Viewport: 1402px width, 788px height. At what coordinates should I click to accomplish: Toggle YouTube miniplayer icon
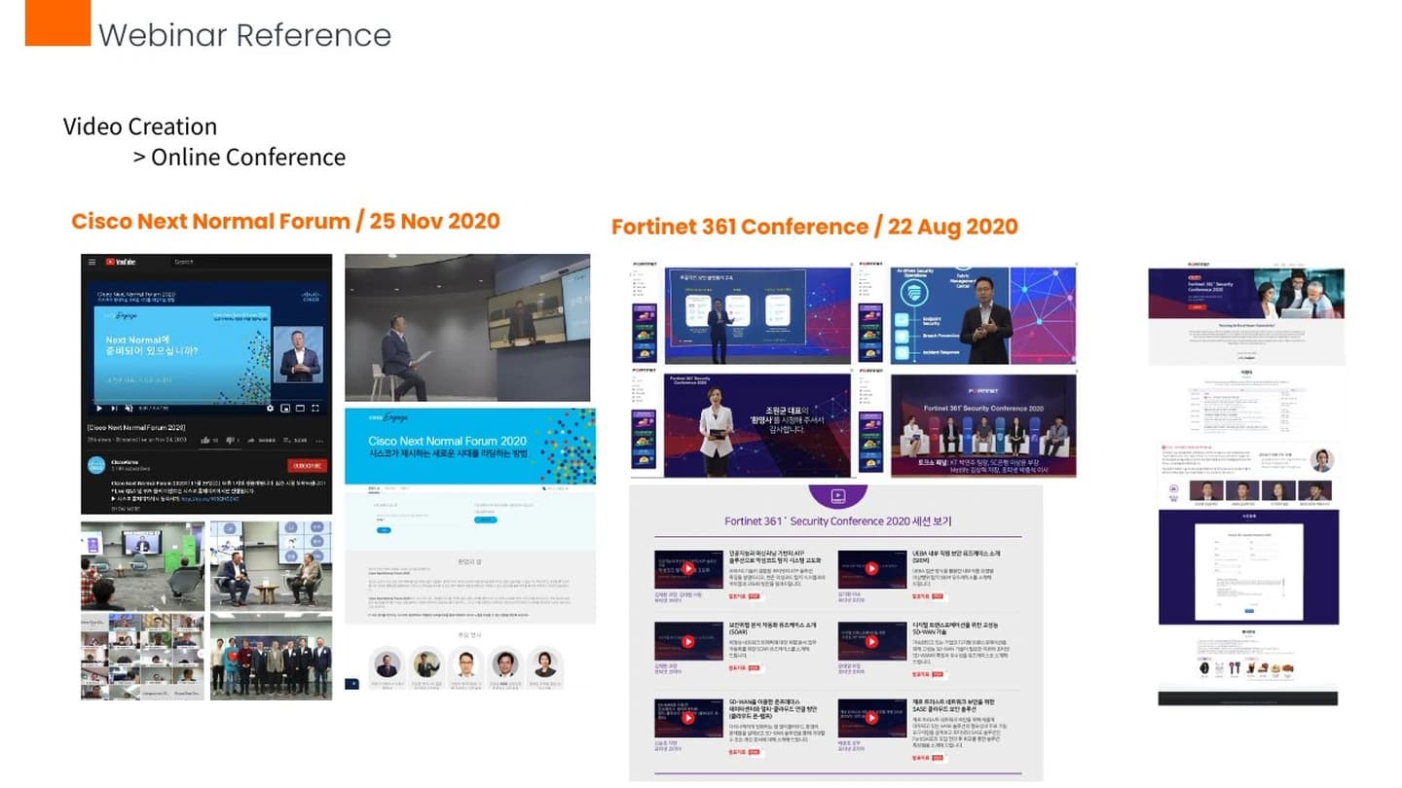click(285, 409)
